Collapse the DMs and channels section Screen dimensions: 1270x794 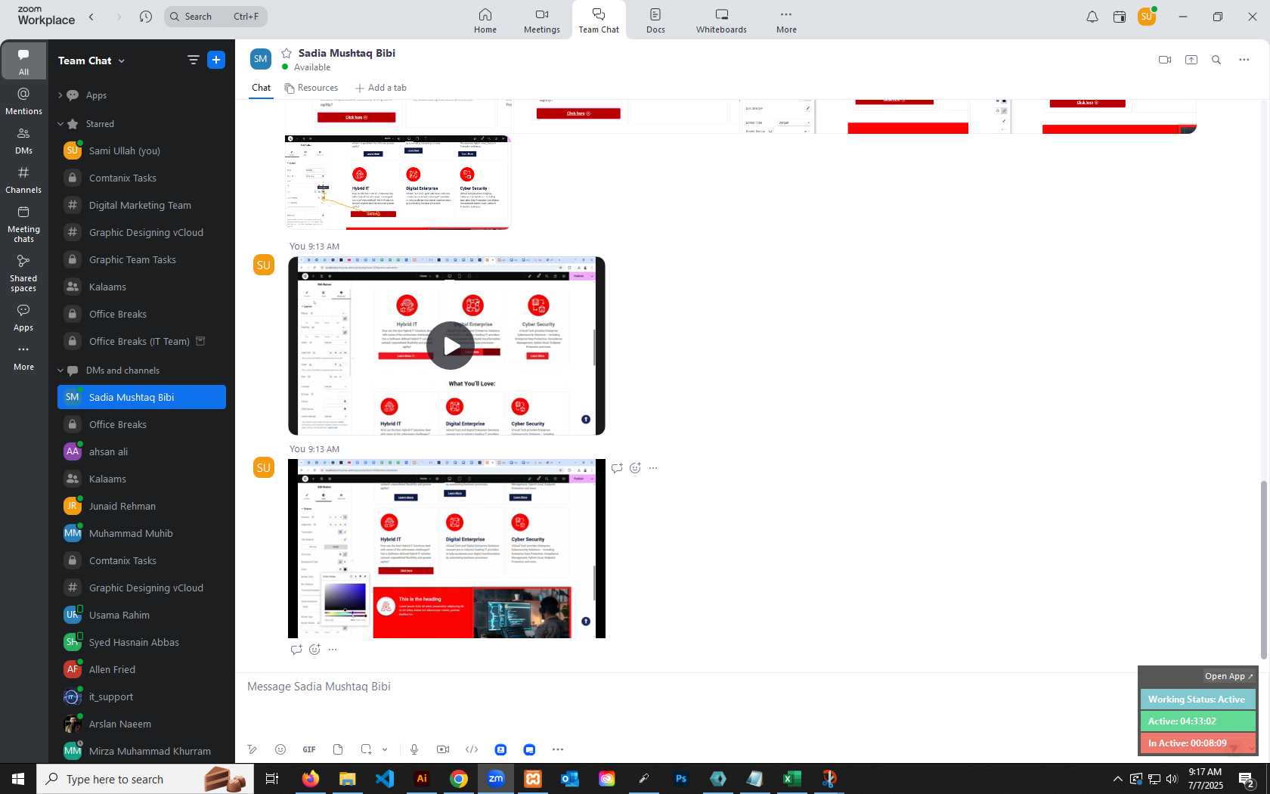tap(60, 371)
